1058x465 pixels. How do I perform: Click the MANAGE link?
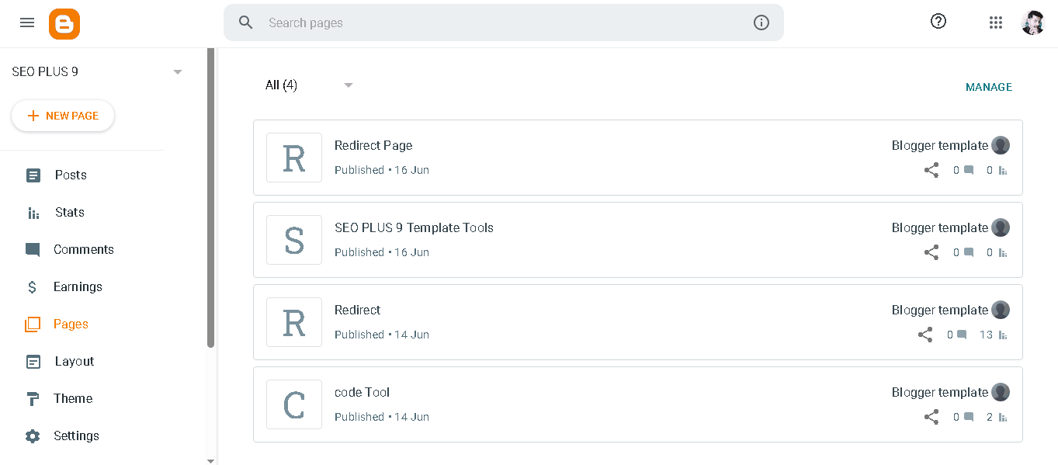pos(989,87)
